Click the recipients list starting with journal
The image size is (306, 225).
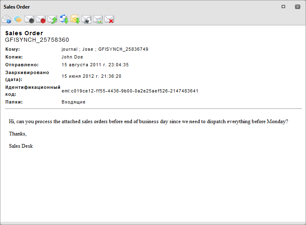pyautogui.click(x=105, y=49)
